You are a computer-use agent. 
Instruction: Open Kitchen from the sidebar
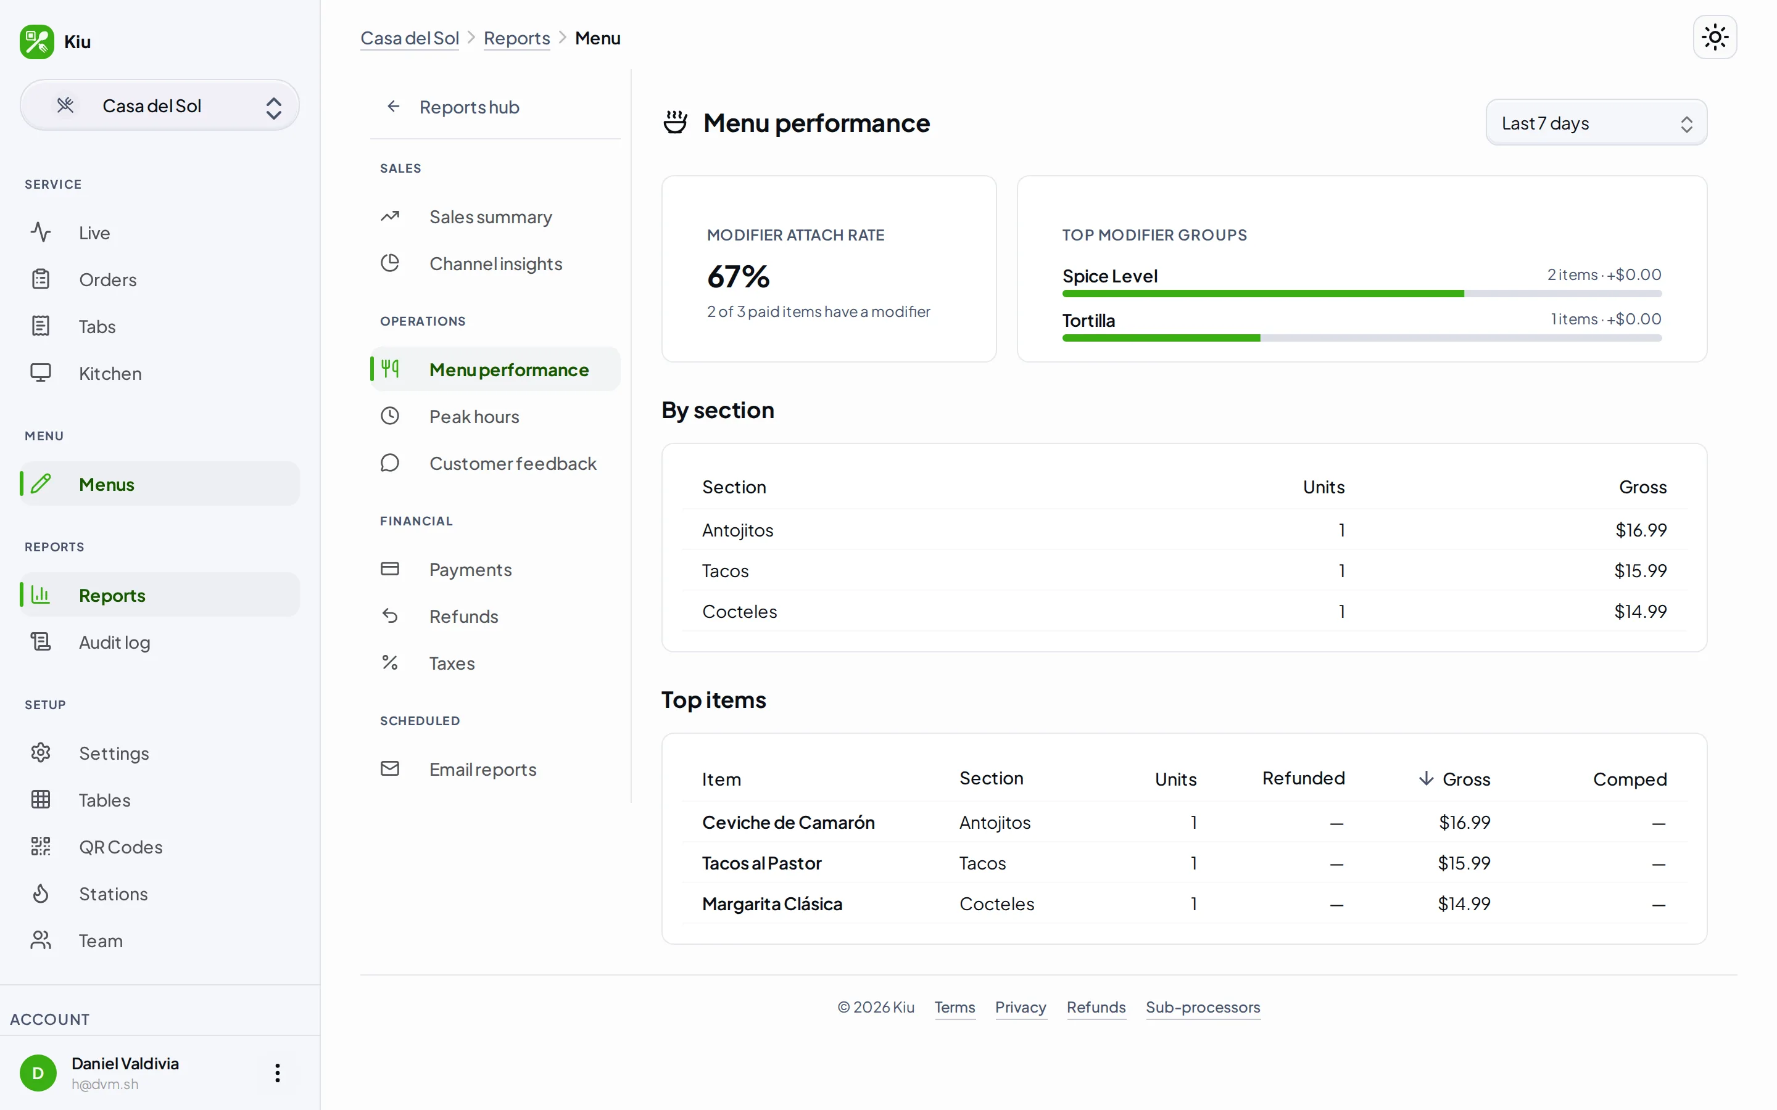click(x=159, y=374)
